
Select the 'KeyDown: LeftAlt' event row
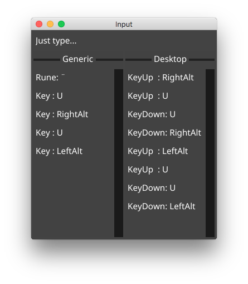tap(162, 206)
